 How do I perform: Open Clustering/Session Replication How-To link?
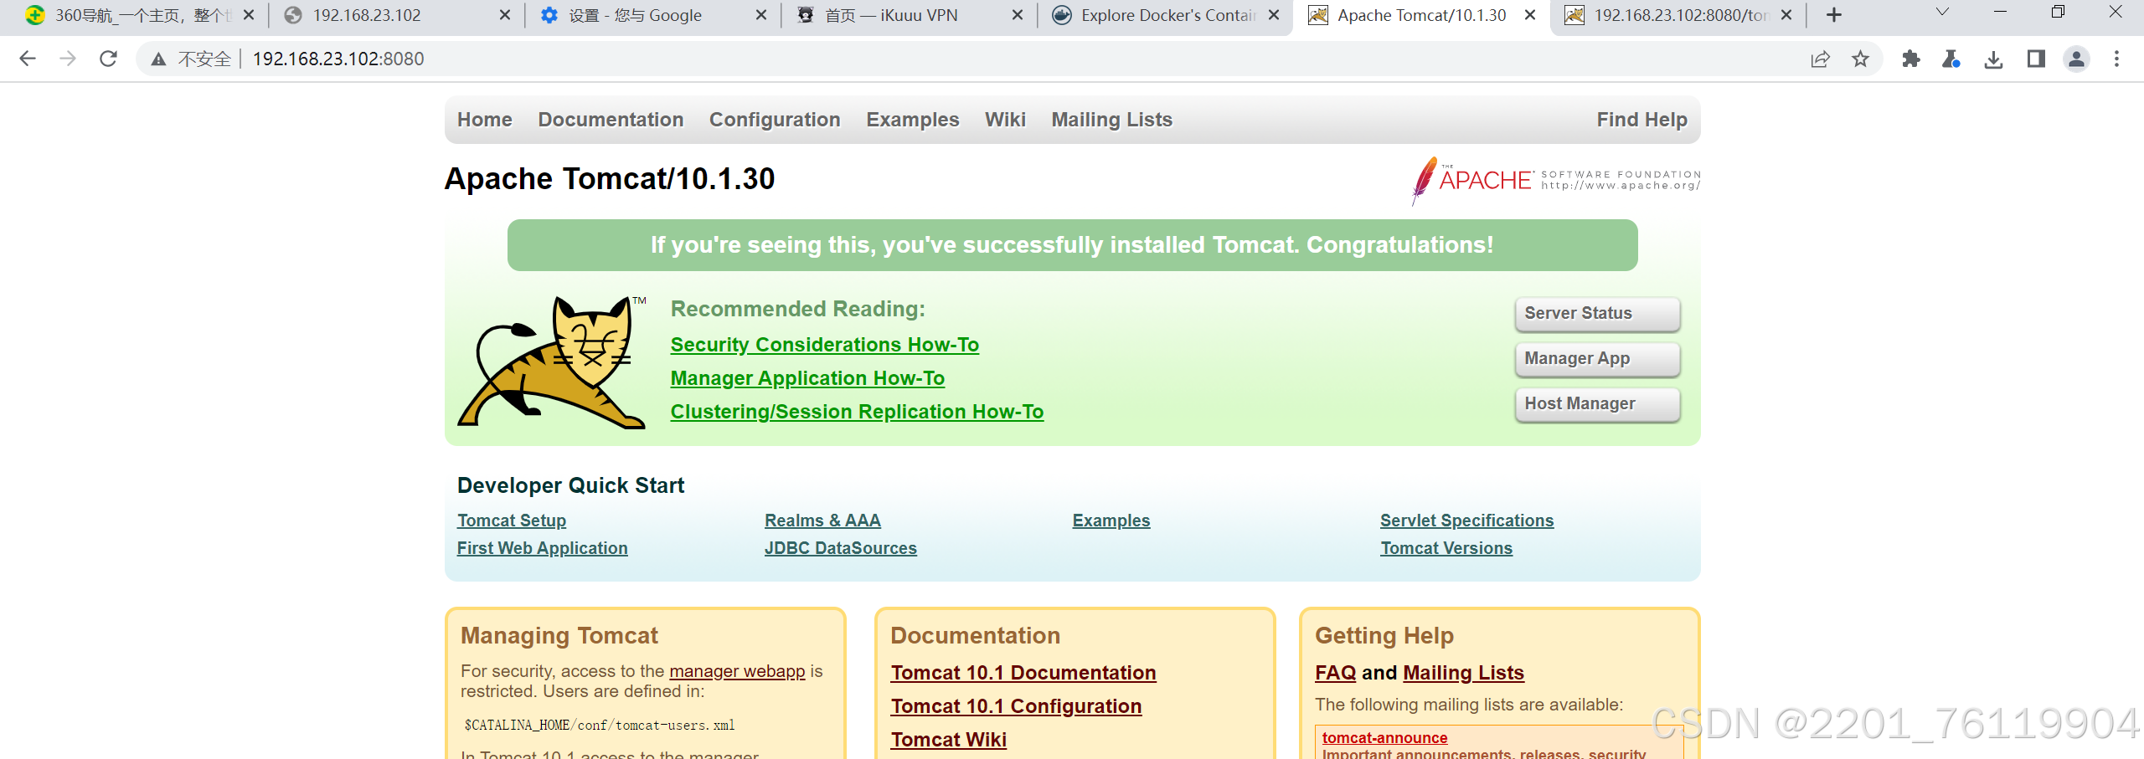[x=857, y=412]
